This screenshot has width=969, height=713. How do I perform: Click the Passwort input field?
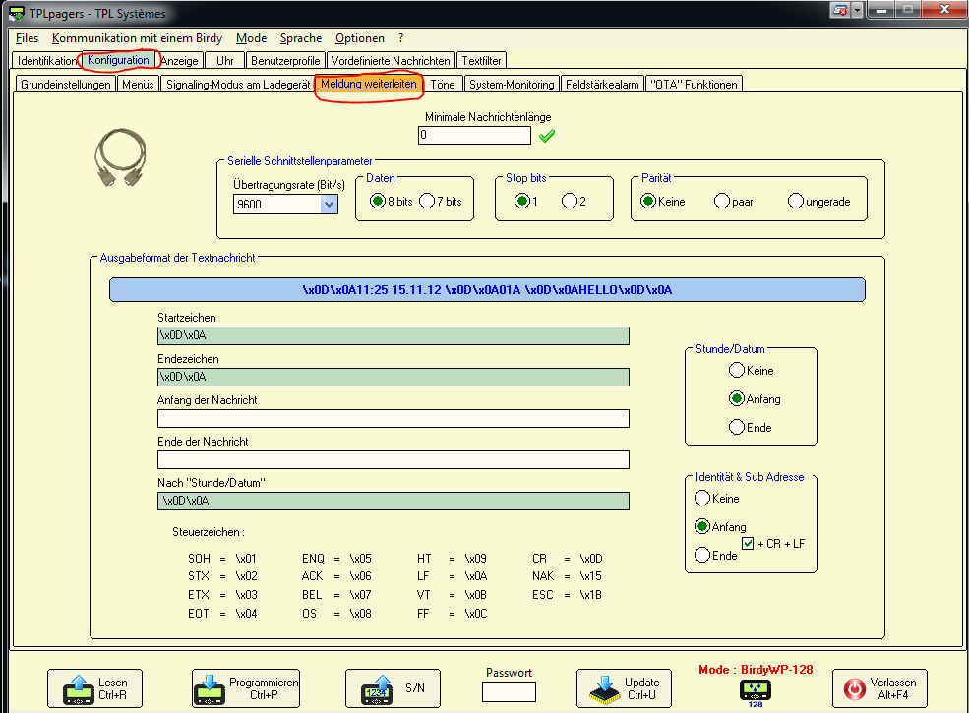tap(509, 691)
